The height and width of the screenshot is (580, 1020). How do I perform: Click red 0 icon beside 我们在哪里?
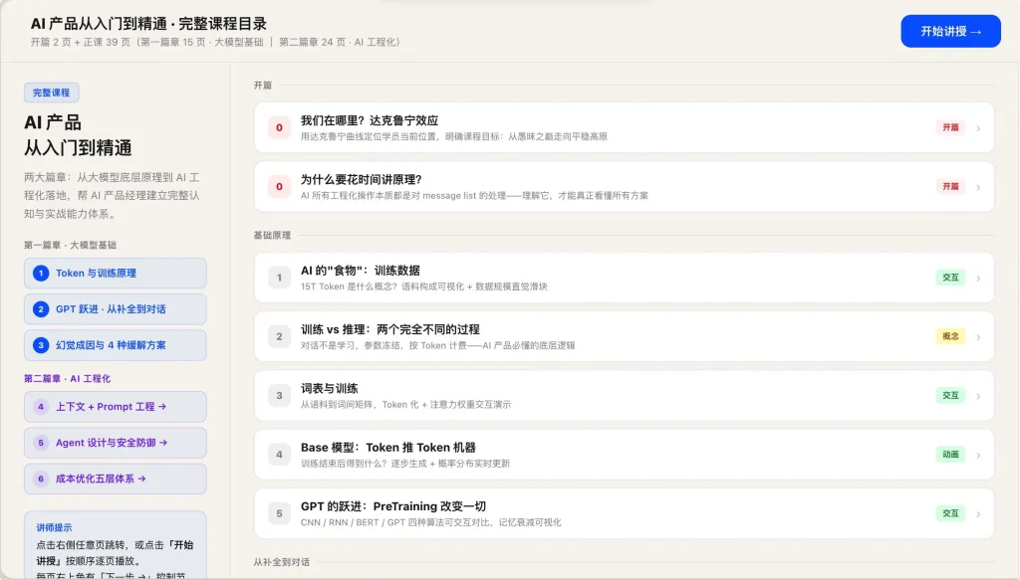pos(280,127)
